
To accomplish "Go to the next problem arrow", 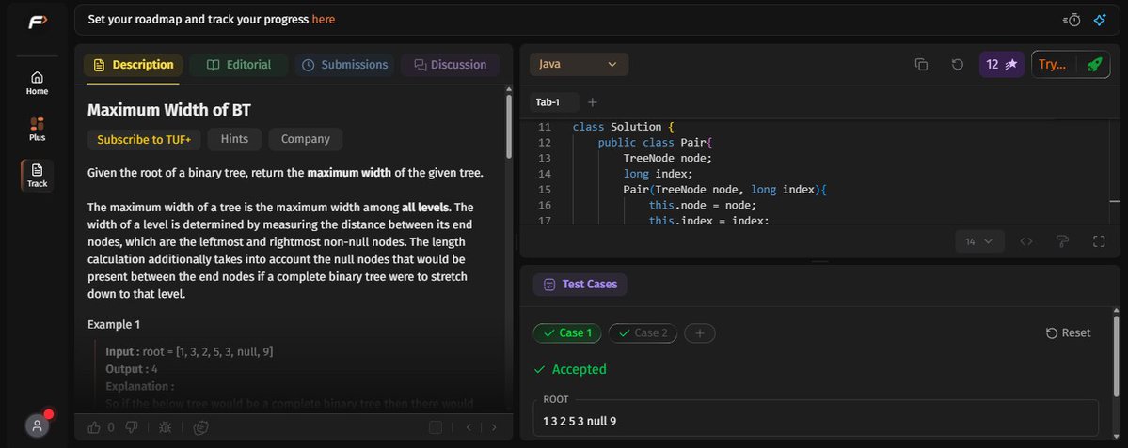I will coord(494,427).
